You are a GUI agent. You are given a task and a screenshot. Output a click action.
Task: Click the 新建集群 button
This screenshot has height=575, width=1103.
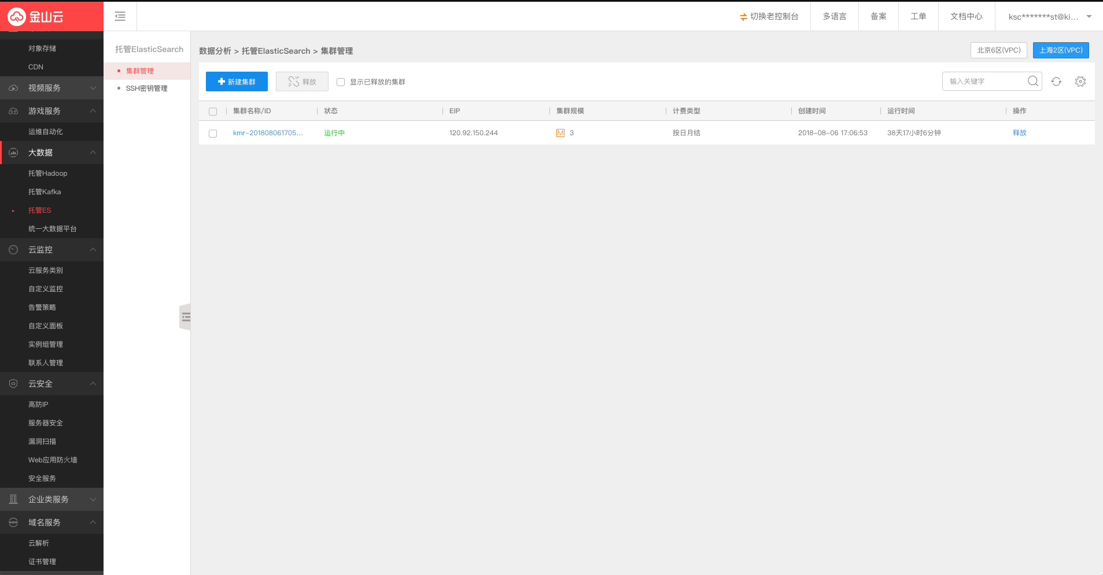237,81
